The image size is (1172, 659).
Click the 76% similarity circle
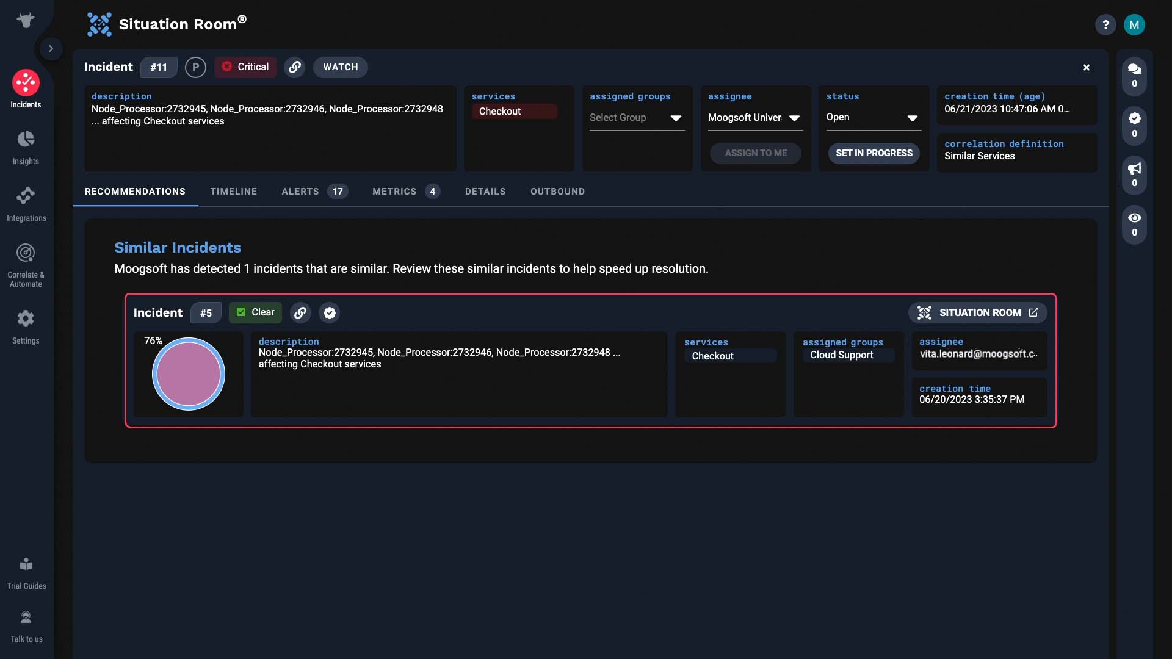coord(189,374)
